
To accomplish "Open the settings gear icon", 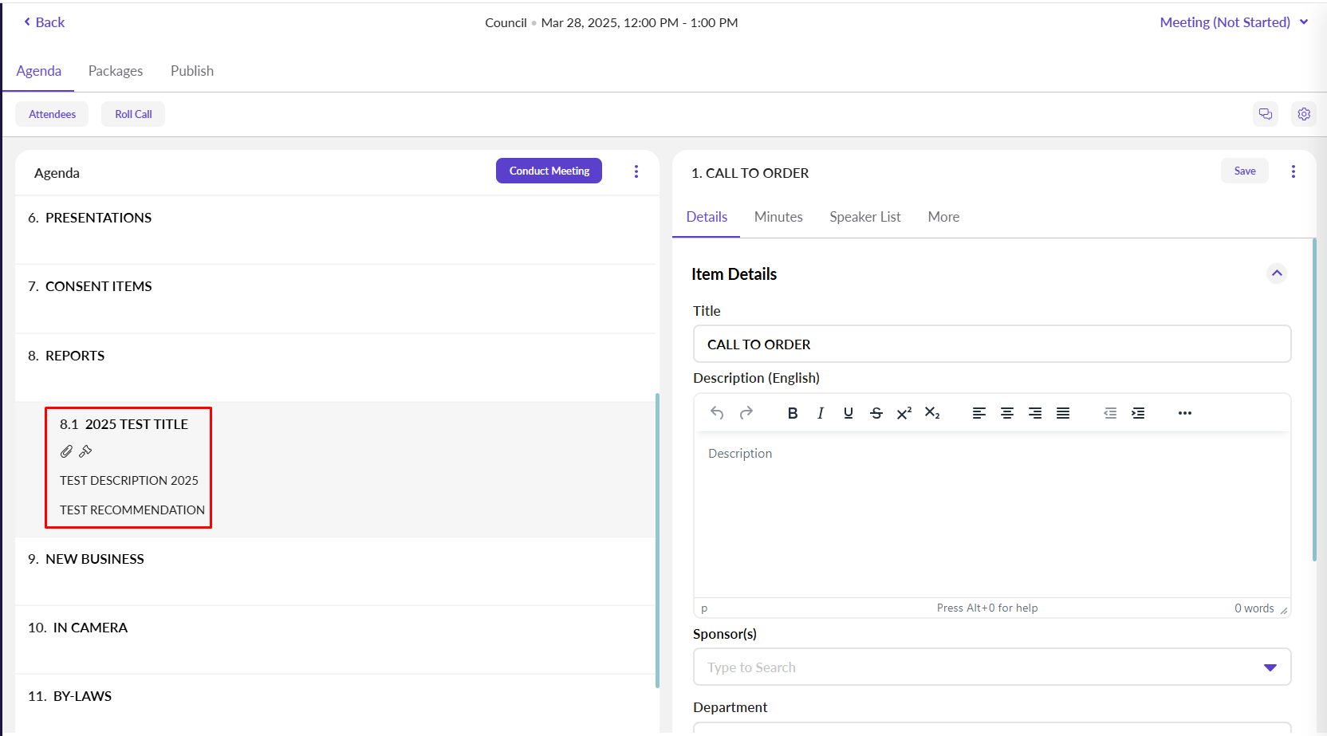I will 1303,114.
